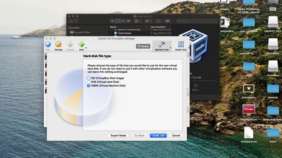This screenshot has width=282, height=158.
Task: Open VirtualBox Settings gear icon
Action: pyautogui.click(x=59, y=44)
